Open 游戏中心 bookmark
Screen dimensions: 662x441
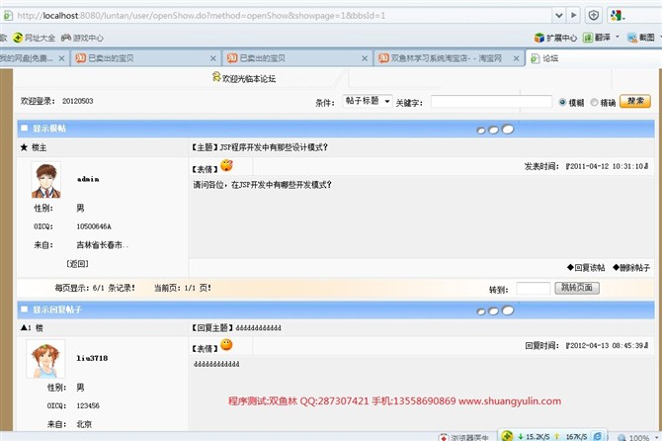[82, 38]
